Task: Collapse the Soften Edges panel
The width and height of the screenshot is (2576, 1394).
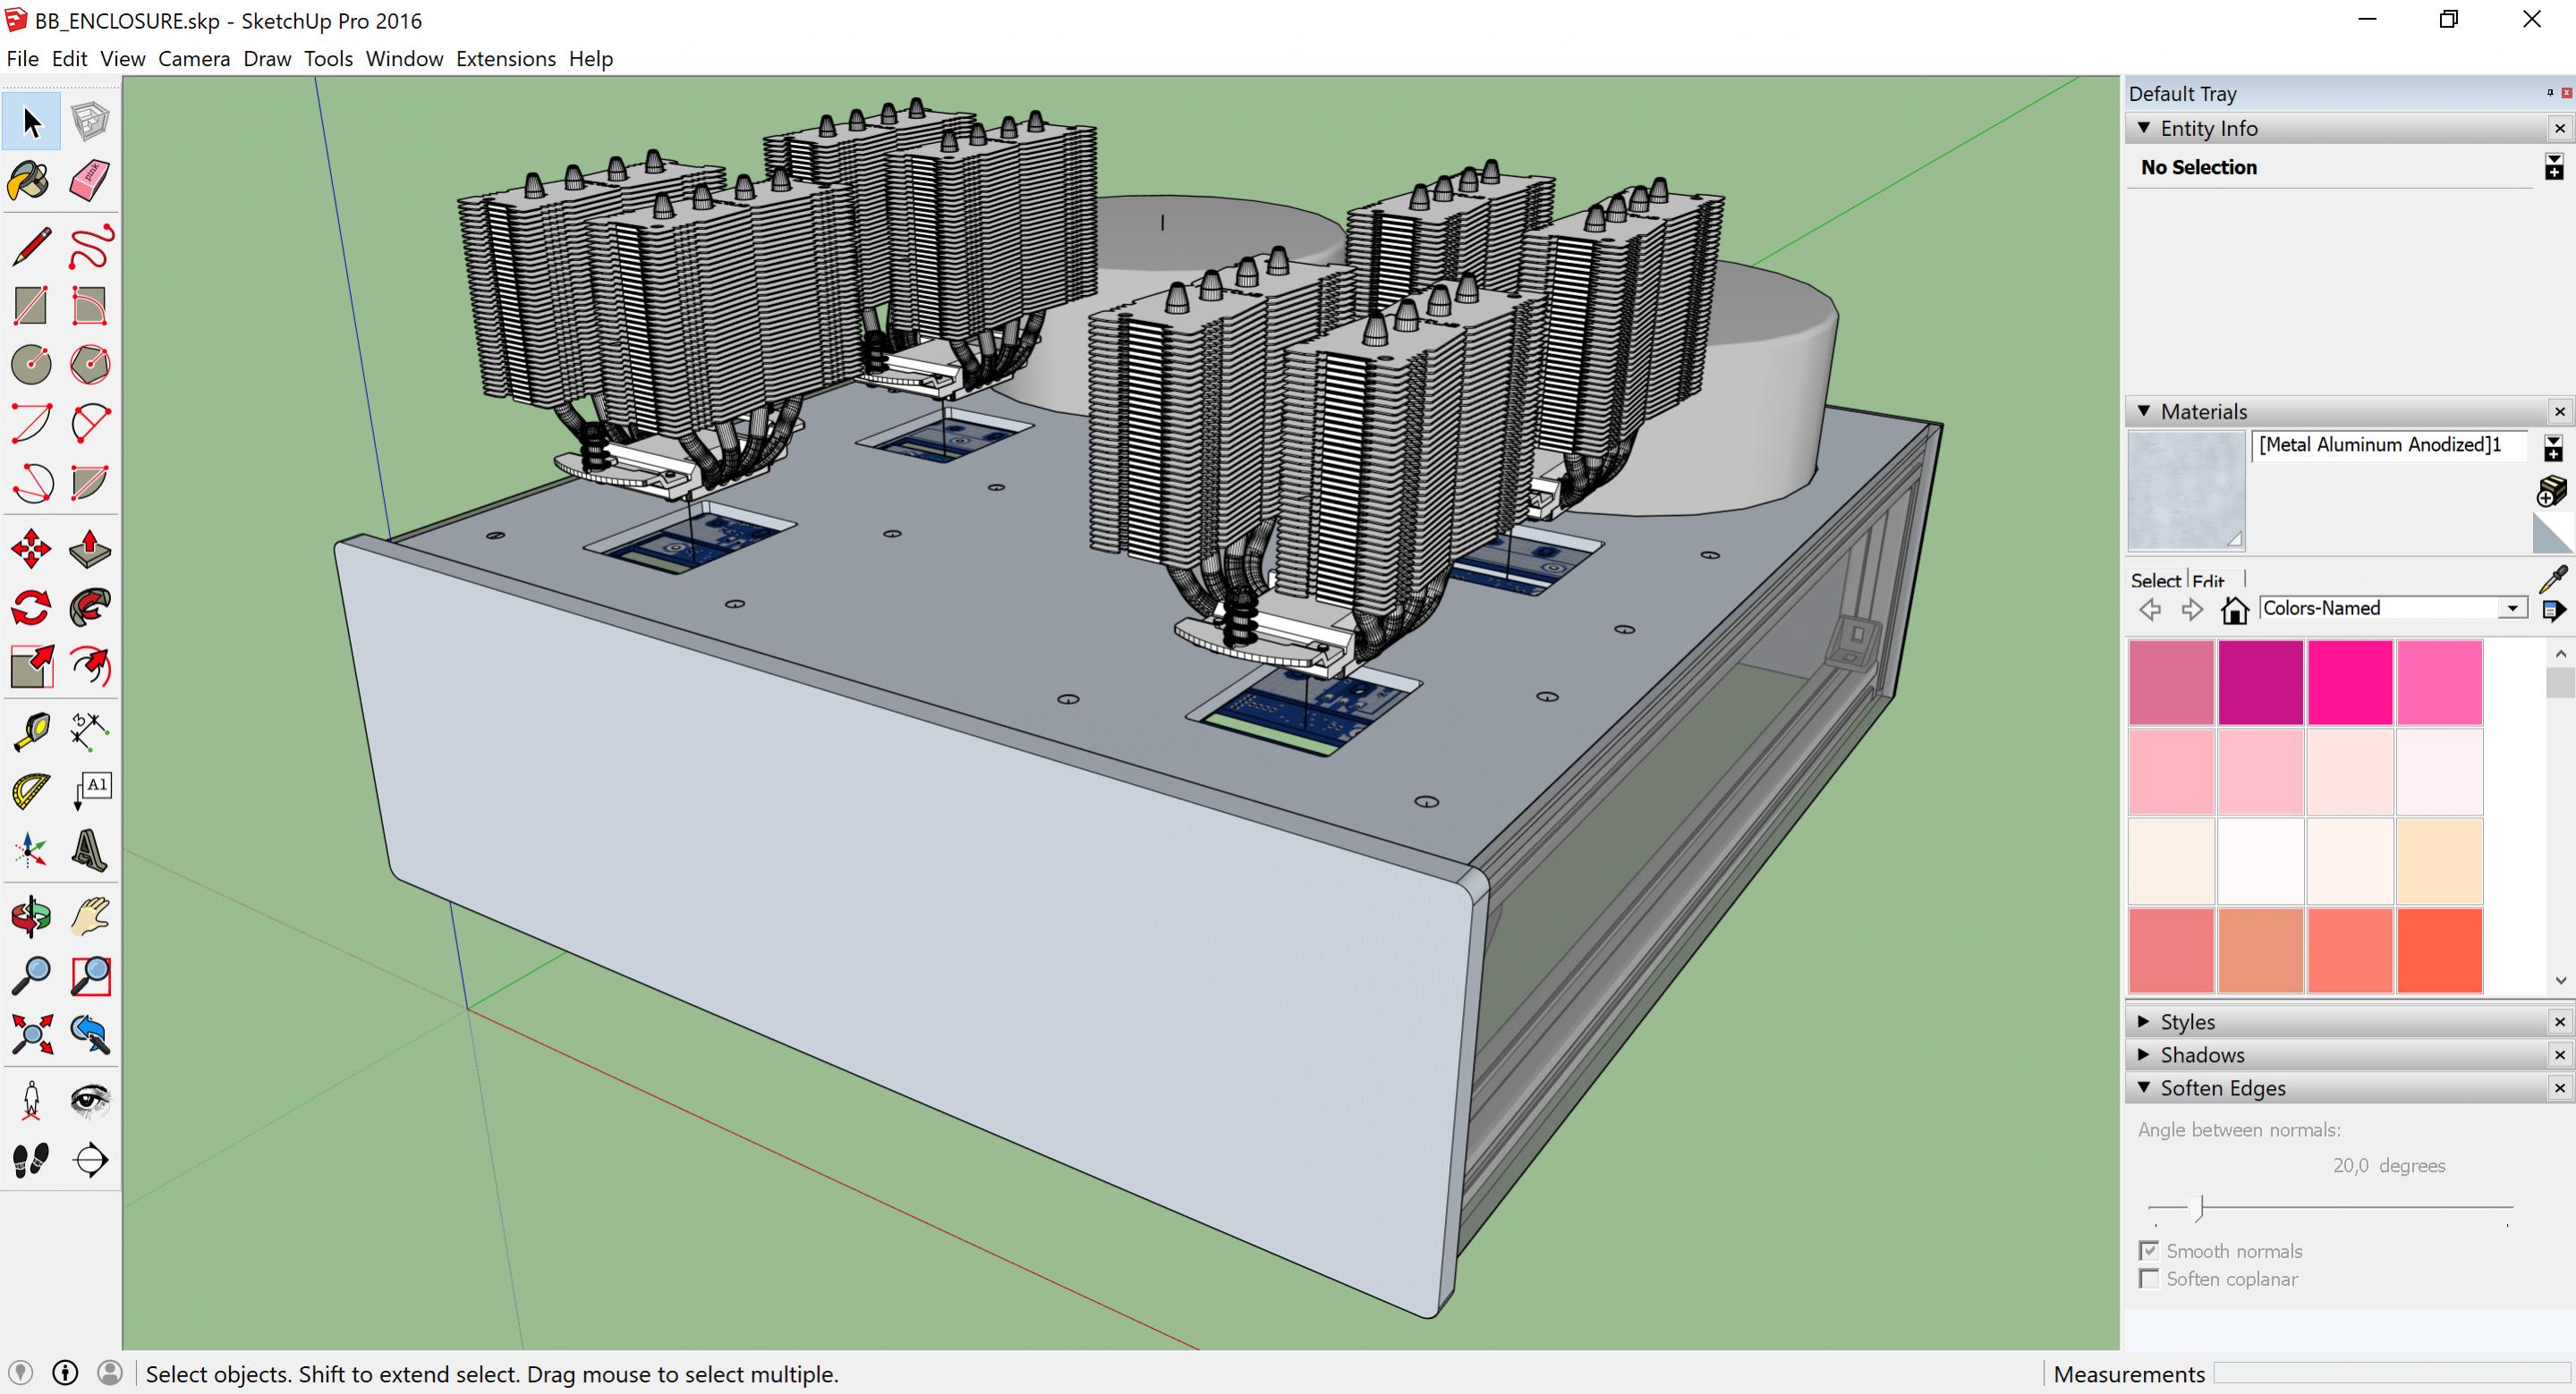Action: coord(2143,1087)
